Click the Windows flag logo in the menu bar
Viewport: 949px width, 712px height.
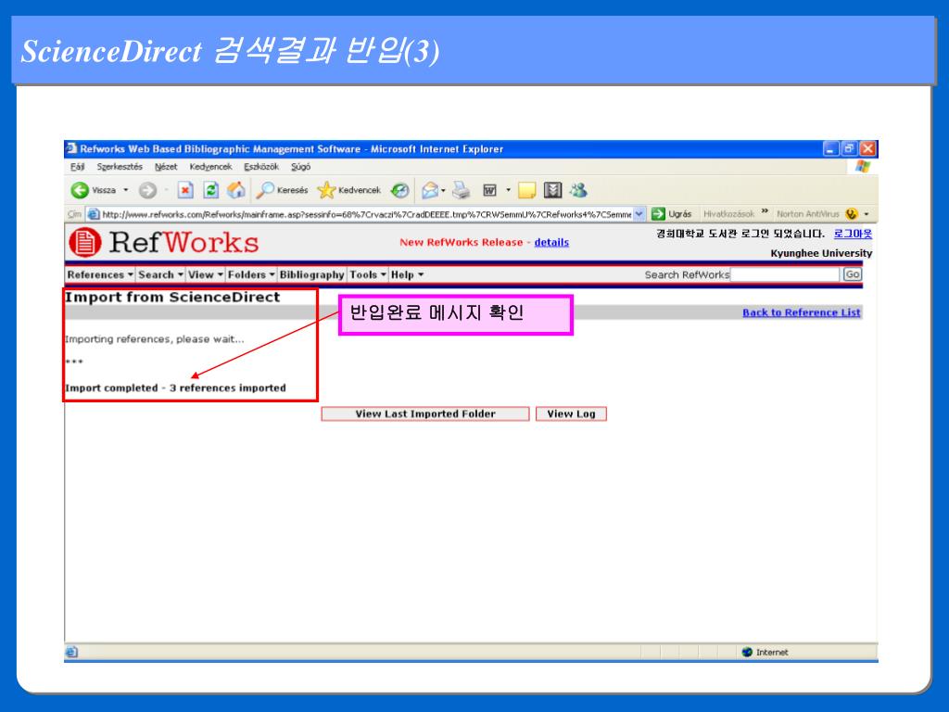(x=863, y=167)
